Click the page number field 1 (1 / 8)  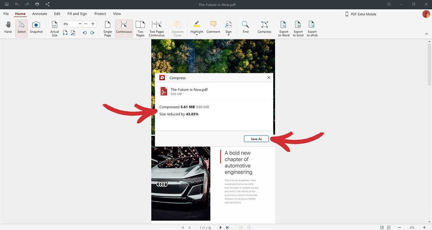pyautogui.click(x=206, y=227)
